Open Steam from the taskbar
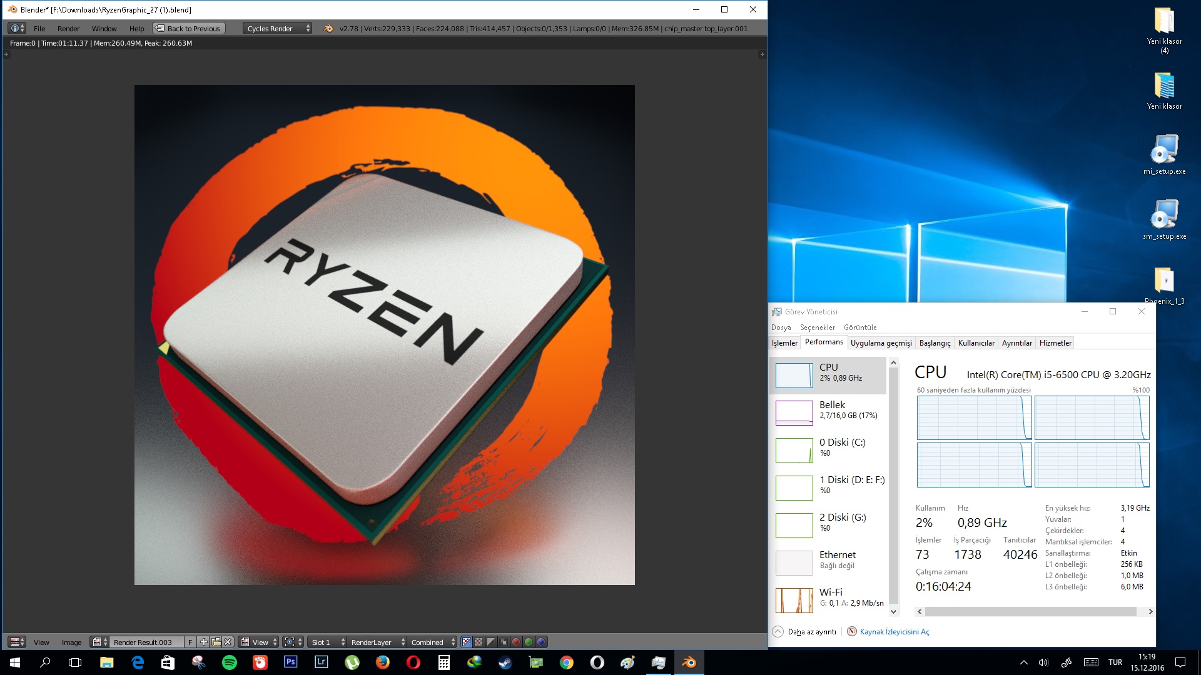Viewport: 1201px width, 675px height. click(505, 662)
